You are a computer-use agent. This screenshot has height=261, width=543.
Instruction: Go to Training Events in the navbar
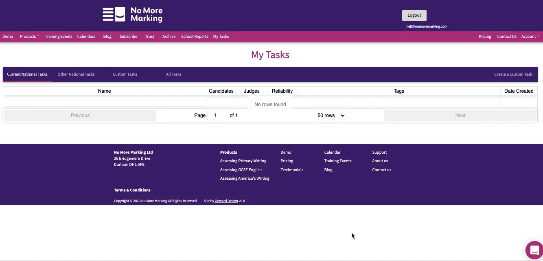point(59,37)
